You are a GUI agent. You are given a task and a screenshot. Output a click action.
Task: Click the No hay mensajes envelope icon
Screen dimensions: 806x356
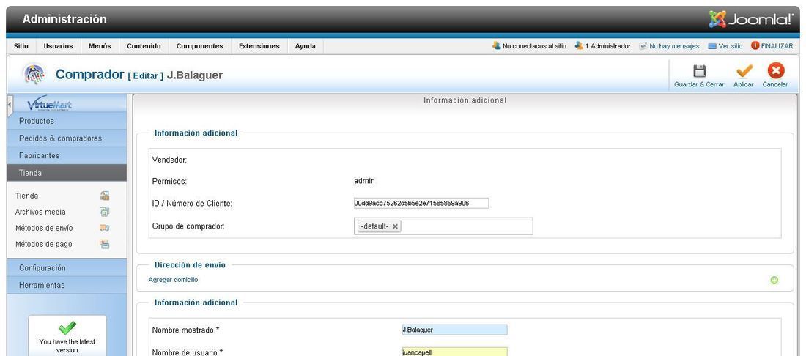(x=643, y=46)
